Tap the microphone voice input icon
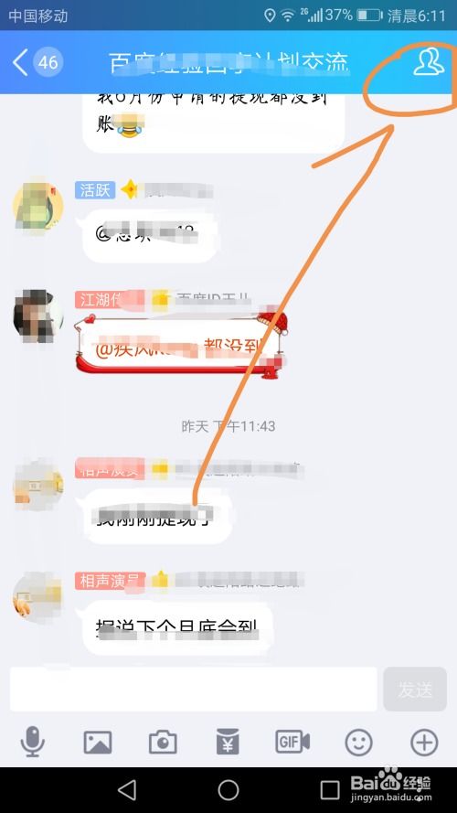Screen dimensions: 457x813 tap(32, 742)
